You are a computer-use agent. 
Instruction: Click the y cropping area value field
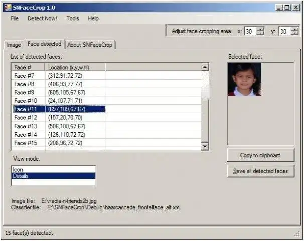(284, 31)
